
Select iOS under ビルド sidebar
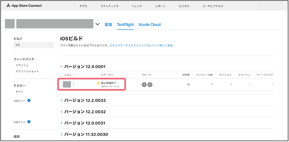tap(34, 45)
